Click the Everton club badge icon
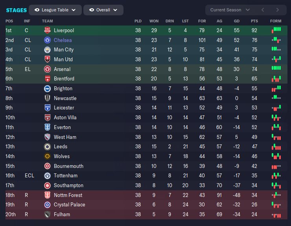 pyautogui.click(x=47, y=127)
